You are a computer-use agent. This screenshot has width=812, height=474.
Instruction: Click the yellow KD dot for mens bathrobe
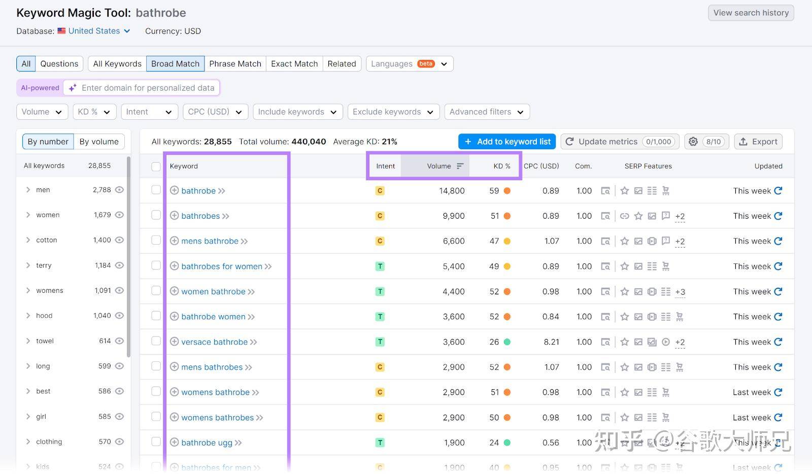tap(507, 241)
